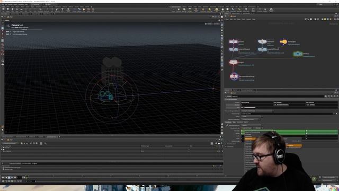Click the play forward button on the playbar
This screenshot has width=339, height=191.
(12, 177)
